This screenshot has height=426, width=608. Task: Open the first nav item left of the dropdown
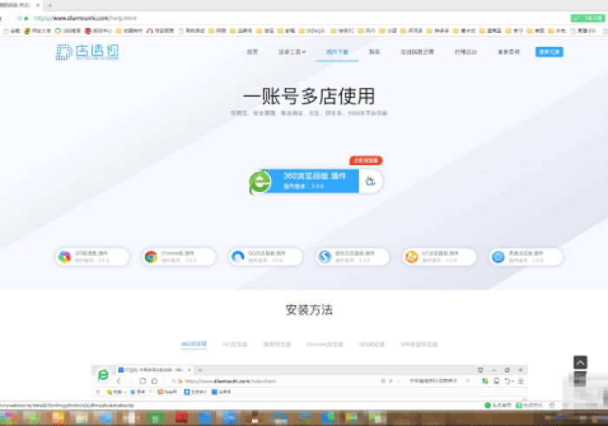click(252, 51)
